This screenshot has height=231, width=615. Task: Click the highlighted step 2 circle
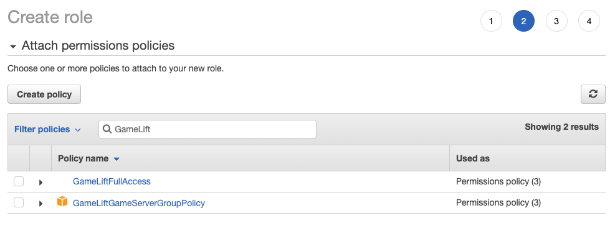tap(523, 21)
